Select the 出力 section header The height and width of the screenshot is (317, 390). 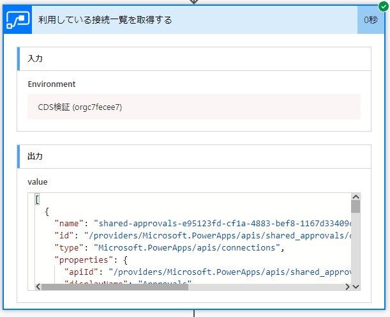pos(194,157)
